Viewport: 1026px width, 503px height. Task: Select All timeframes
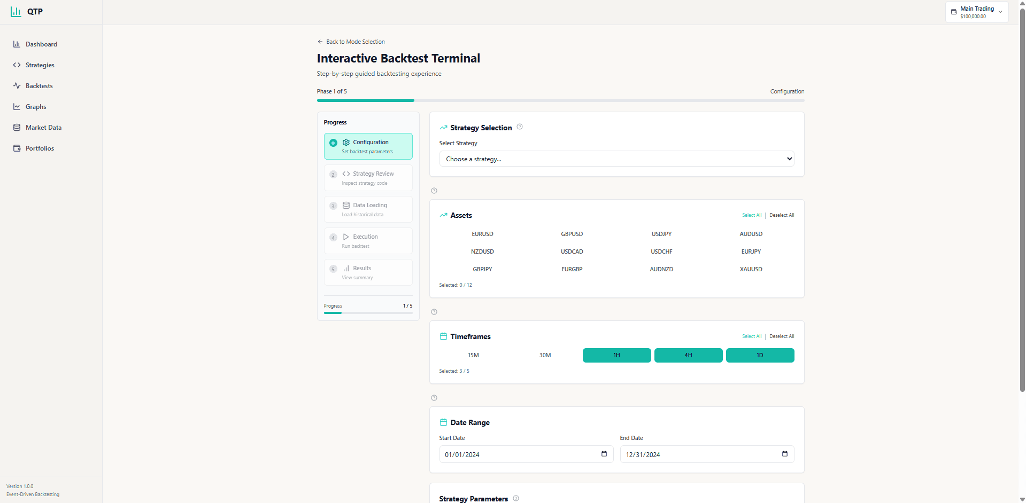(751, 336)
